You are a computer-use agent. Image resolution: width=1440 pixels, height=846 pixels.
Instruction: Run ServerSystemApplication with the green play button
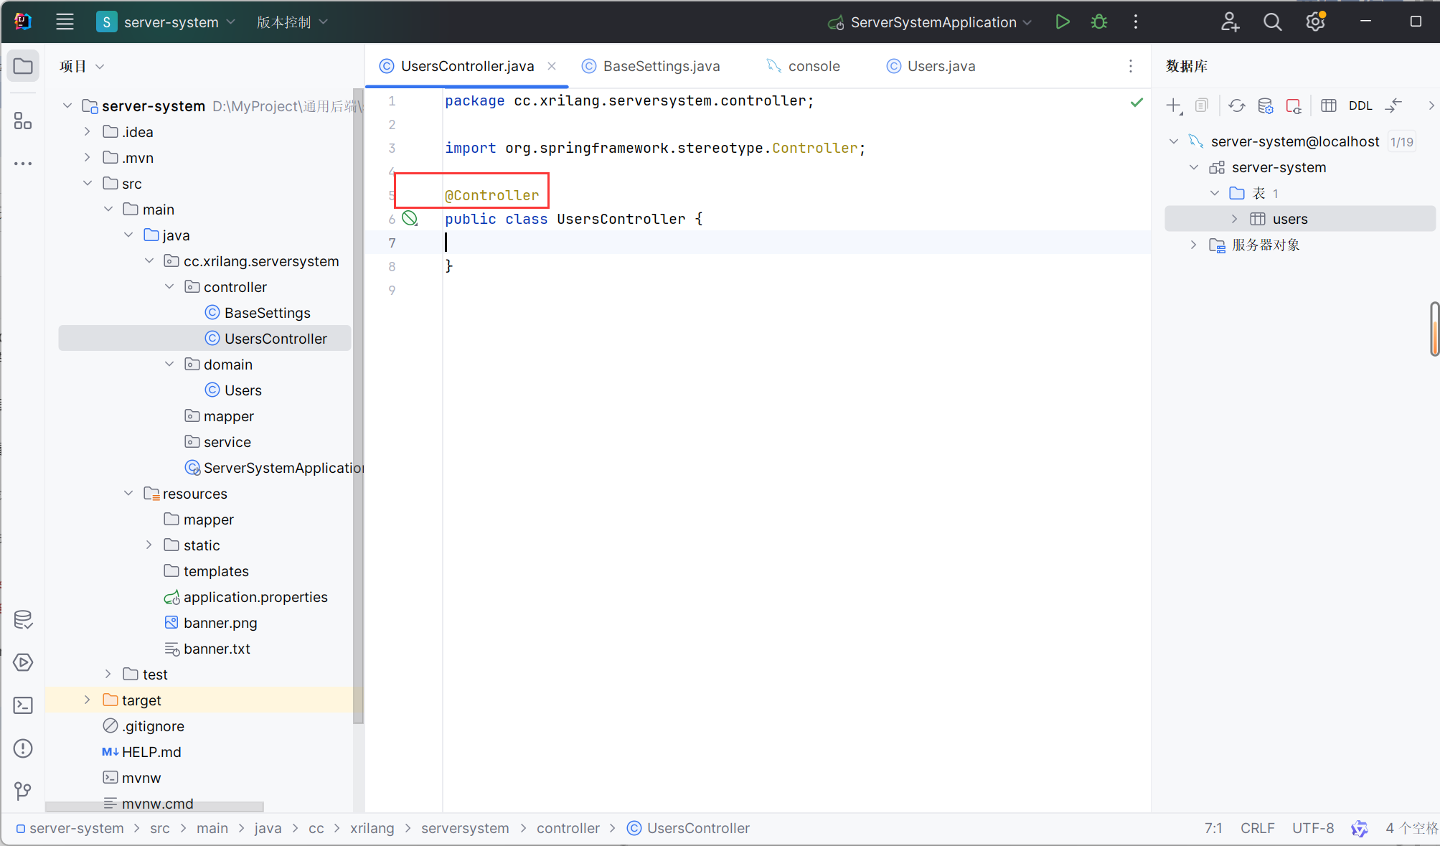pyautogui.click(x=1063, y=22)
